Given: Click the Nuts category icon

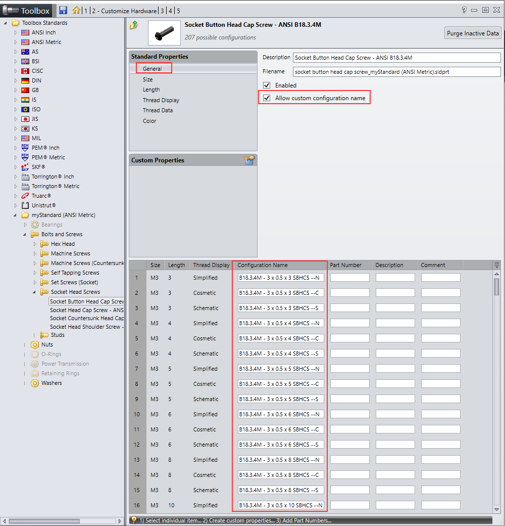Looking at the screenshot, I should click(35, 344).
